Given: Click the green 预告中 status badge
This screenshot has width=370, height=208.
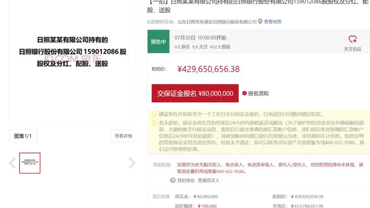Looking at the screenshot, I should [158, 42].
